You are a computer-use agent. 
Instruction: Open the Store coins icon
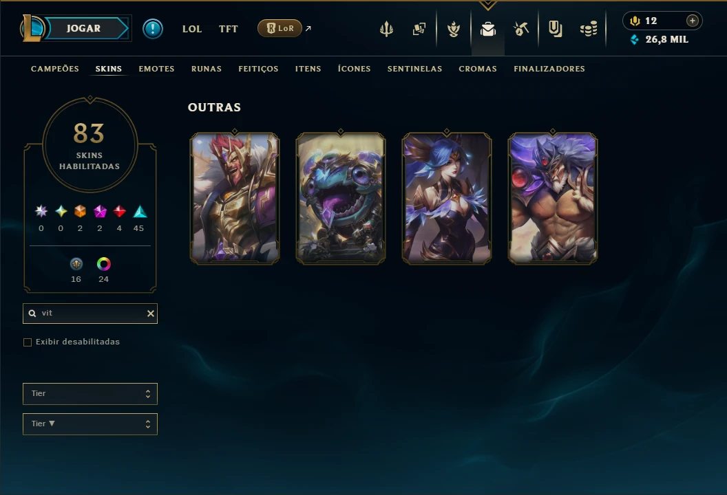tap(589, 30)
